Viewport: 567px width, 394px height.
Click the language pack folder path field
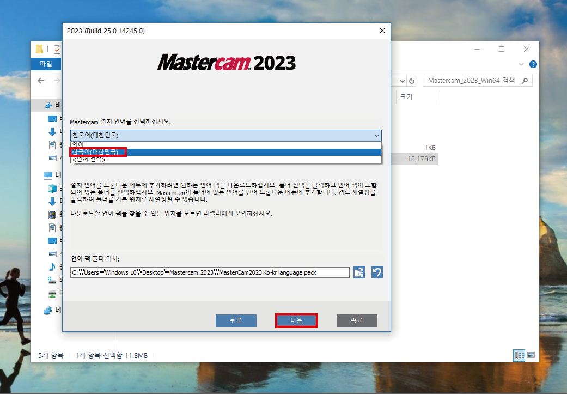(210, 272)
